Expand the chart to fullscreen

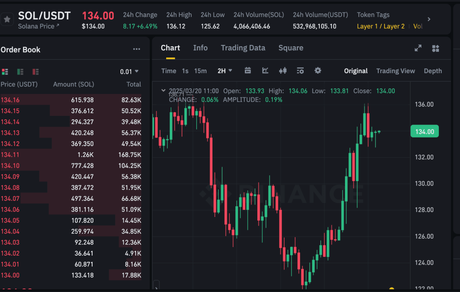[418, 48]
